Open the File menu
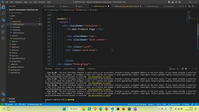 [7, 2]
